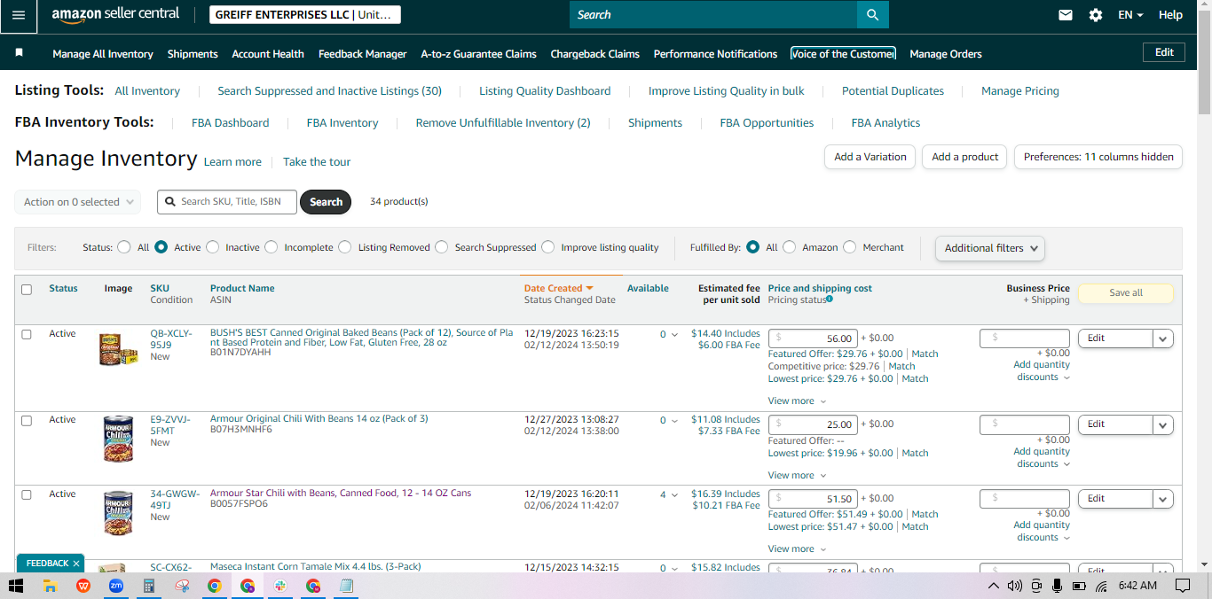Open WPS Office from taskbar

[83, 586]
